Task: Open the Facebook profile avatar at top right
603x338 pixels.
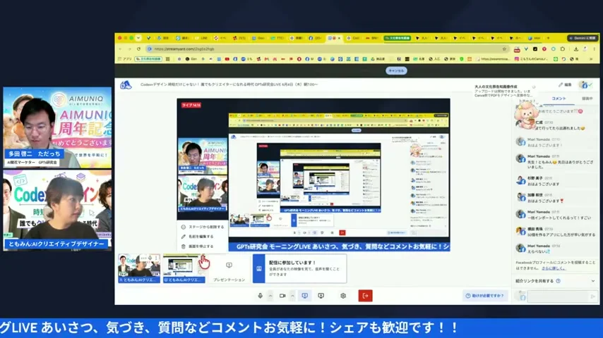Action: point(585,84)
